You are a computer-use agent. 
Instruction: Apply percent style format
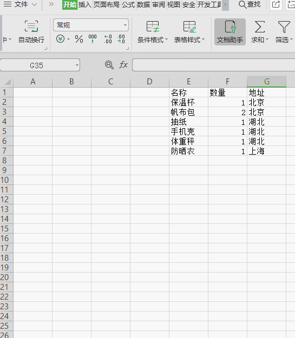[x=79, y=39]
